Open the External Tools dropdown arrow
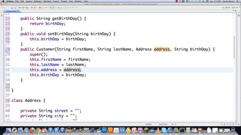This screenshot has height=135, width=241. (x=29, y=7)
